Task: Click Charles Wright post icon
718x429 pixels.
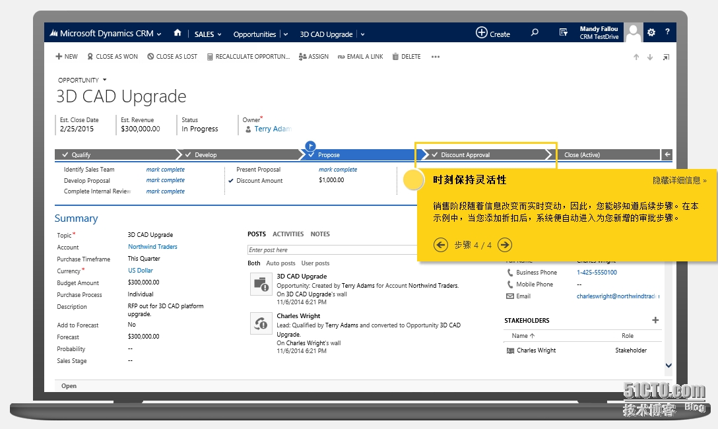Action: coord(261,323)
